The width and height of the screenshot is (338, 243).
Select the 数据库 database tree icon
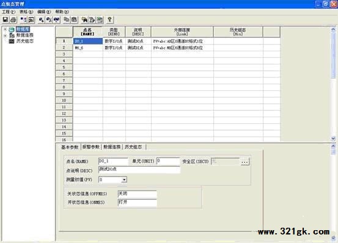12,29
